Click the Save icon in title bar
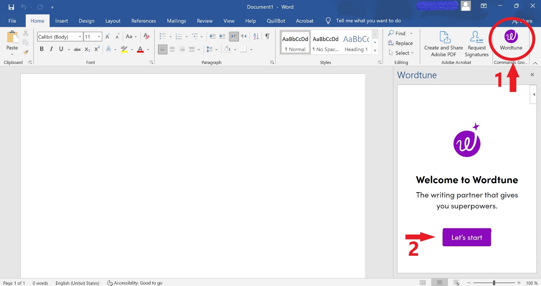 click(11, 7)
